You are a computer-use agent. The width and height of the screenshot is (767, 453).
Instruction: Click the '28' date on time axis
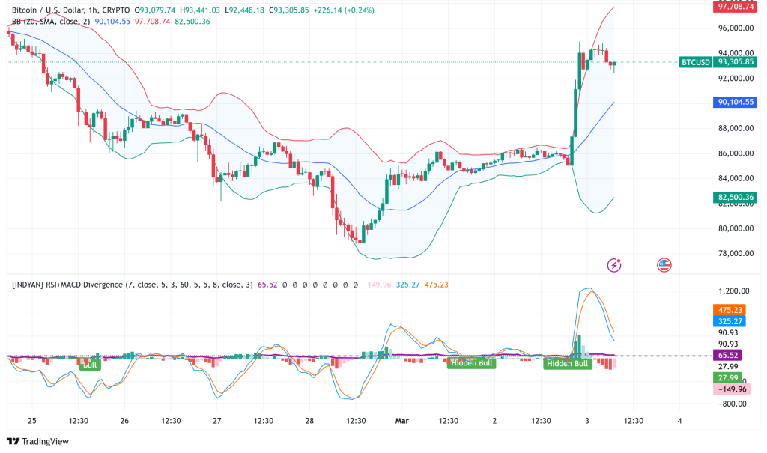click(x=309, y=421)
